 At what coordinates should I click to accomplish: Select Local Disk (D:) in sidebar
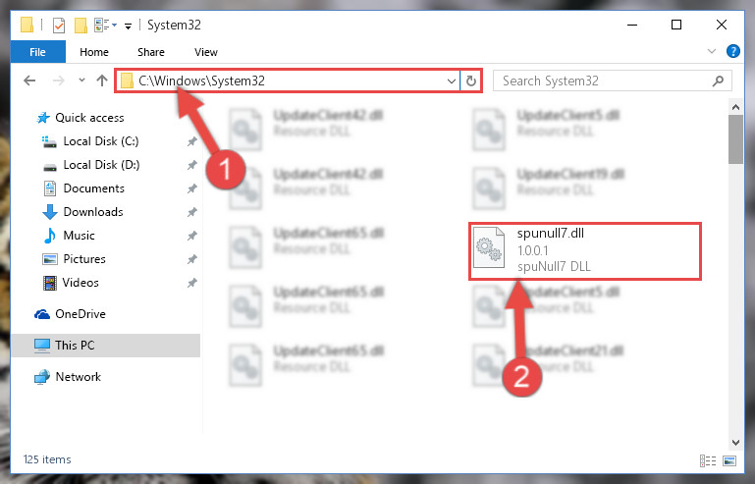(x=101, y=165)
